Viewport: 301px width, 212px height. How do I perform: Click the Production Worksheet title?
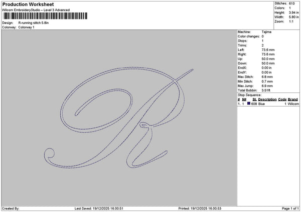(x=28, y=4)
